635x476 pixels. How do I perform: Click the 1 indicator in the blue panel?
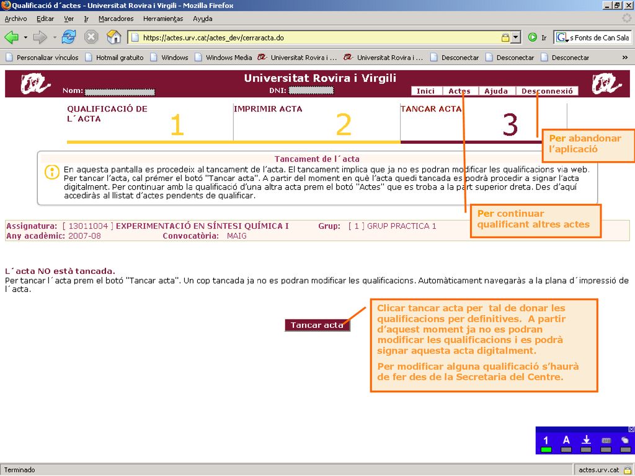pyautogui.click(x=546, y=444)
